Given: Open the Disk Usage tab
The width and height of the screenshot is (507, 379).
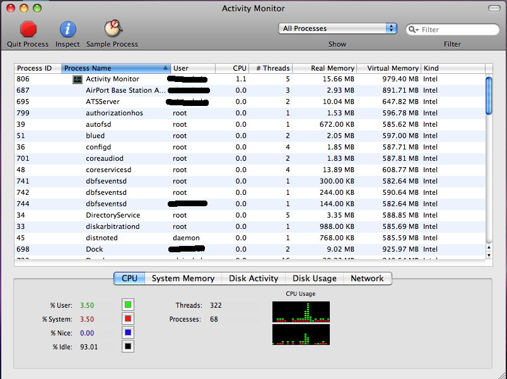Looking at the screenshot, I should (314, 279).
